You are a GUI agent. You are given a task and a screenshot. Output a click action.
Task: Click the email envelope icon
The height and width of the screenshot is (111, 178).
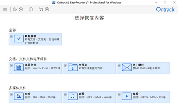[127, 67]
